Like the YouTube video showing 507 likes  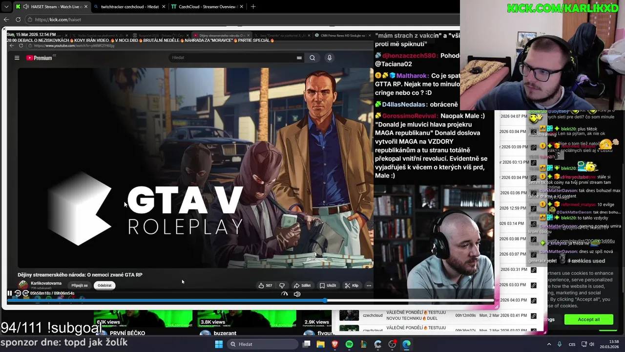coord(265,286)
